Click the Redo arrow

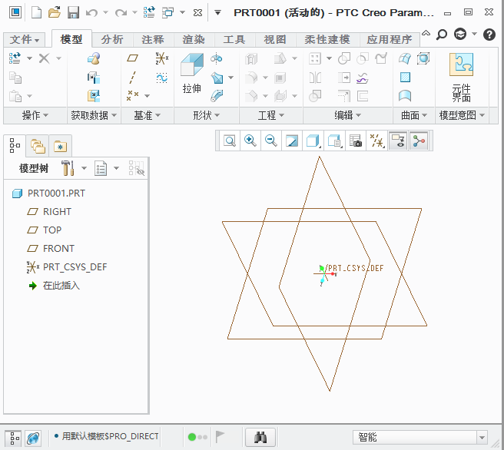[x=121, y=13]
